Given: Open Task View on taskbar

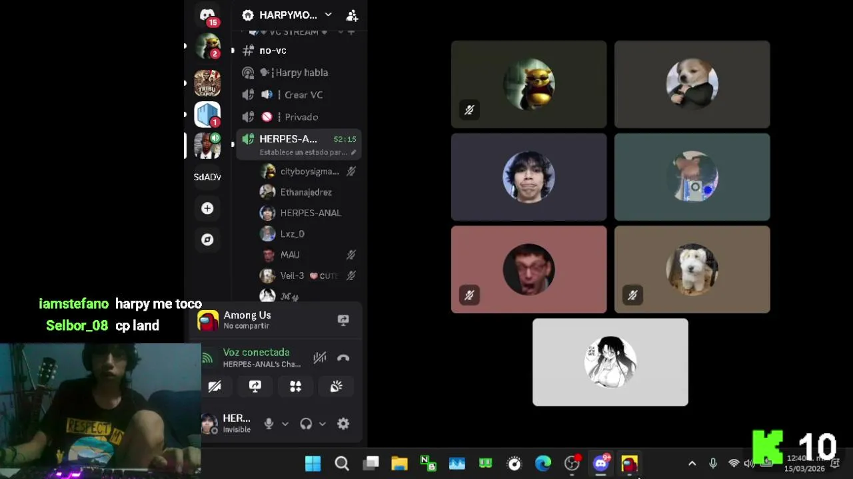Looking at the screenshot, I should (371, 463).
